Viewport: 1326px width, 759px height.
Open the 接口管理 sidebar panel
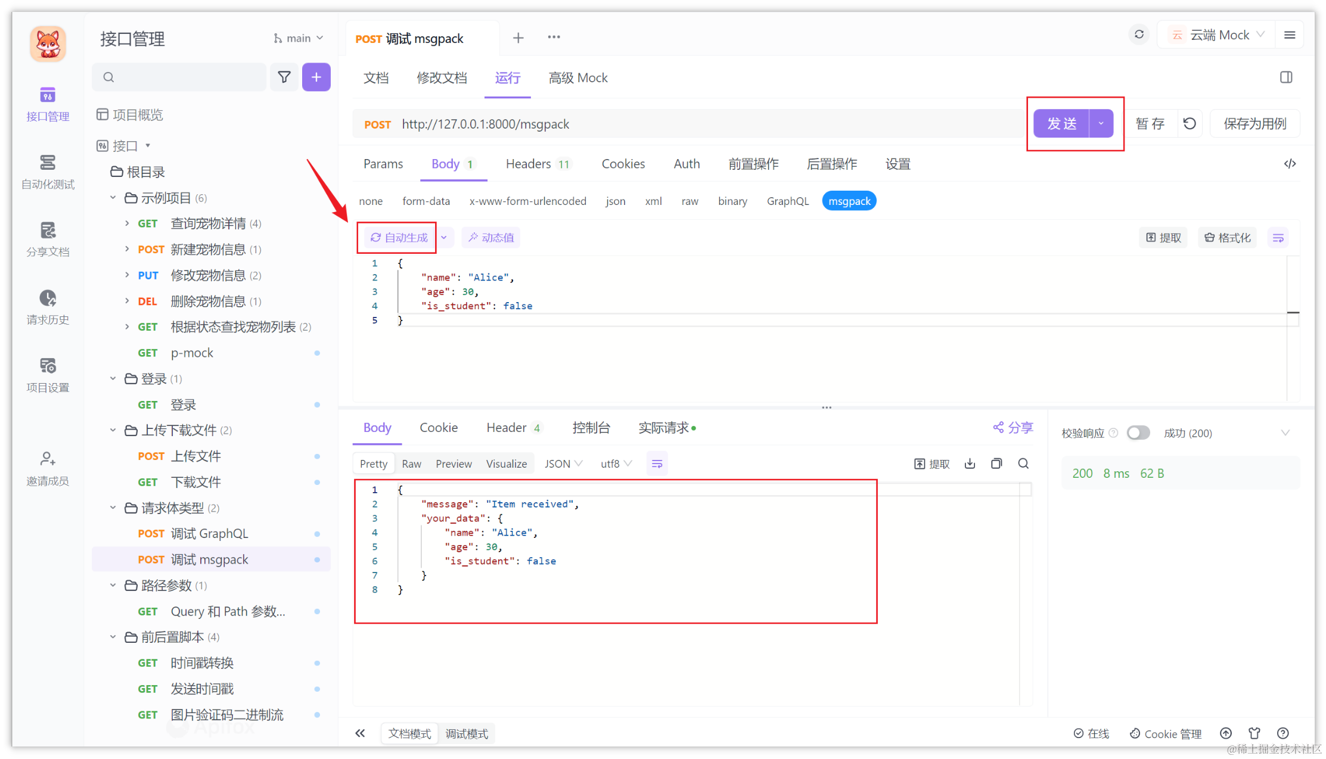[48, 104]
